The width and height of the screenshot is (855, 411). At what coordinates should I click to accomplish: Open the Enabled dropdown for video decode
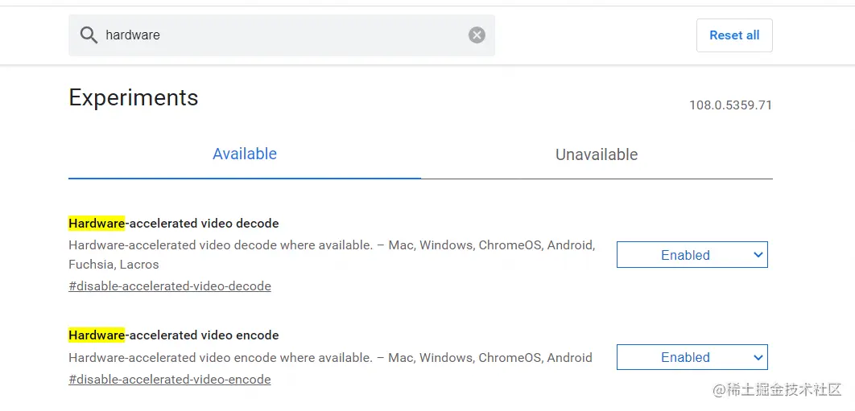(x=692, y=254)
